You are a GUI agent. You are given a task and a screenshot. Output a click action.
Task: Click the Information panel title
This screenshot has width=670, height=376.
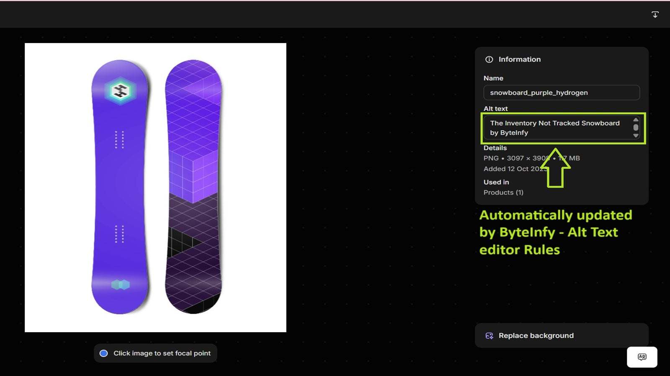[519, 59]
